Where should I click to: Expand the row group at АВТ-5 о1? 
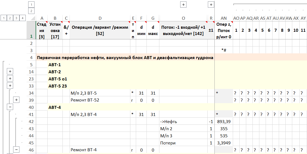point(10,79)
